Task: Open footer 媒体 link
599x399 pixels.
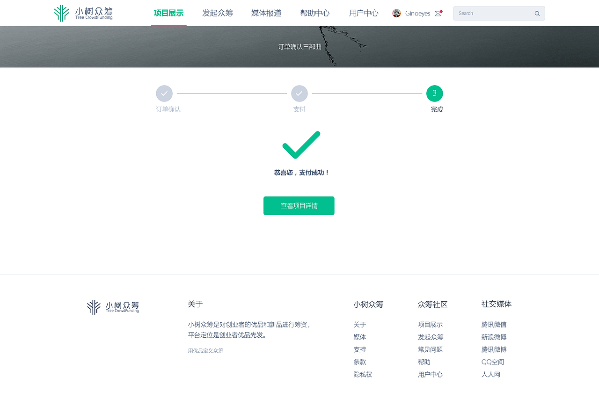Action: click(x=360, y=337)
